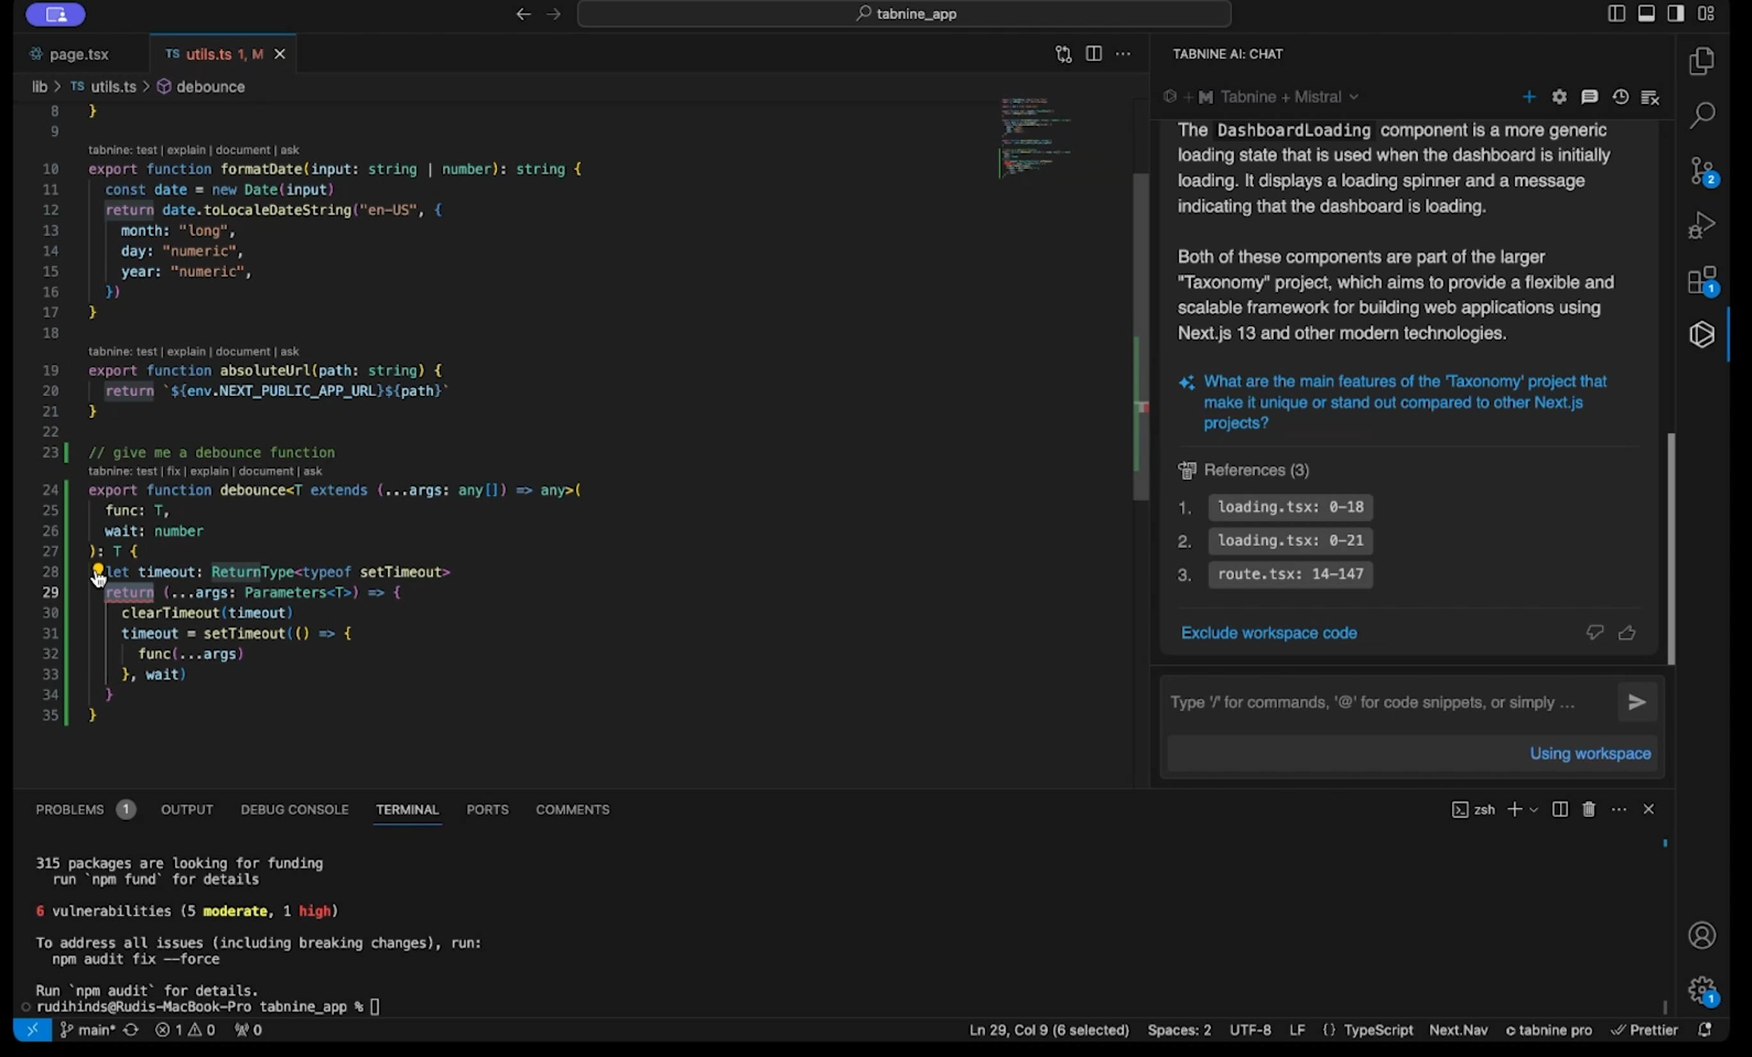Open the Source Control view
The height and width of the screenshot is (1057, 1752).
point(1701,171)
